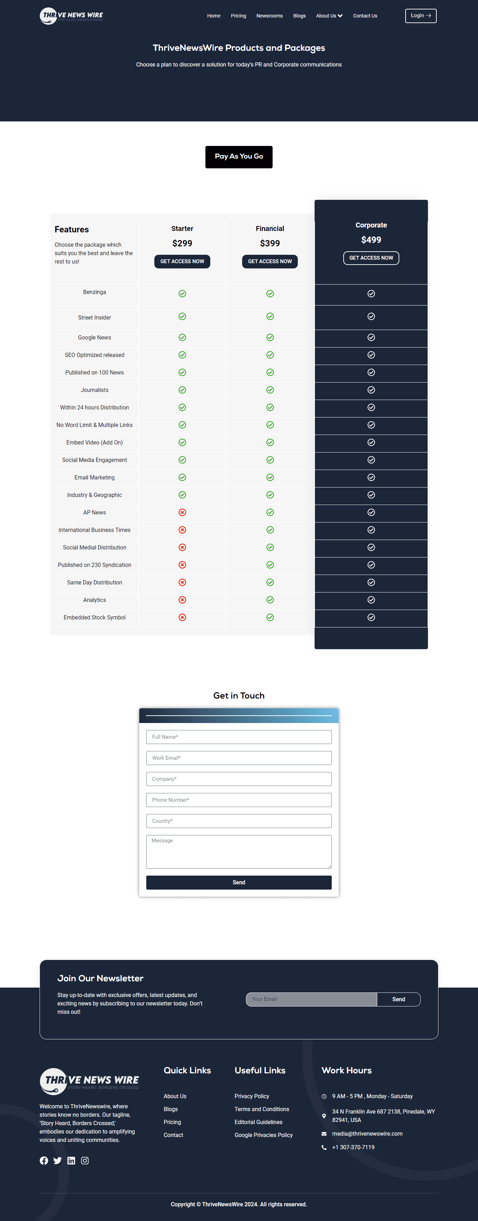Click the newsletter Send button

pos(399,999)
